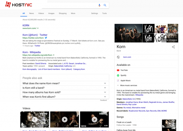This screenshot has width=183, height=131.
Task: Open the KORN official site result
Action: 26,25
